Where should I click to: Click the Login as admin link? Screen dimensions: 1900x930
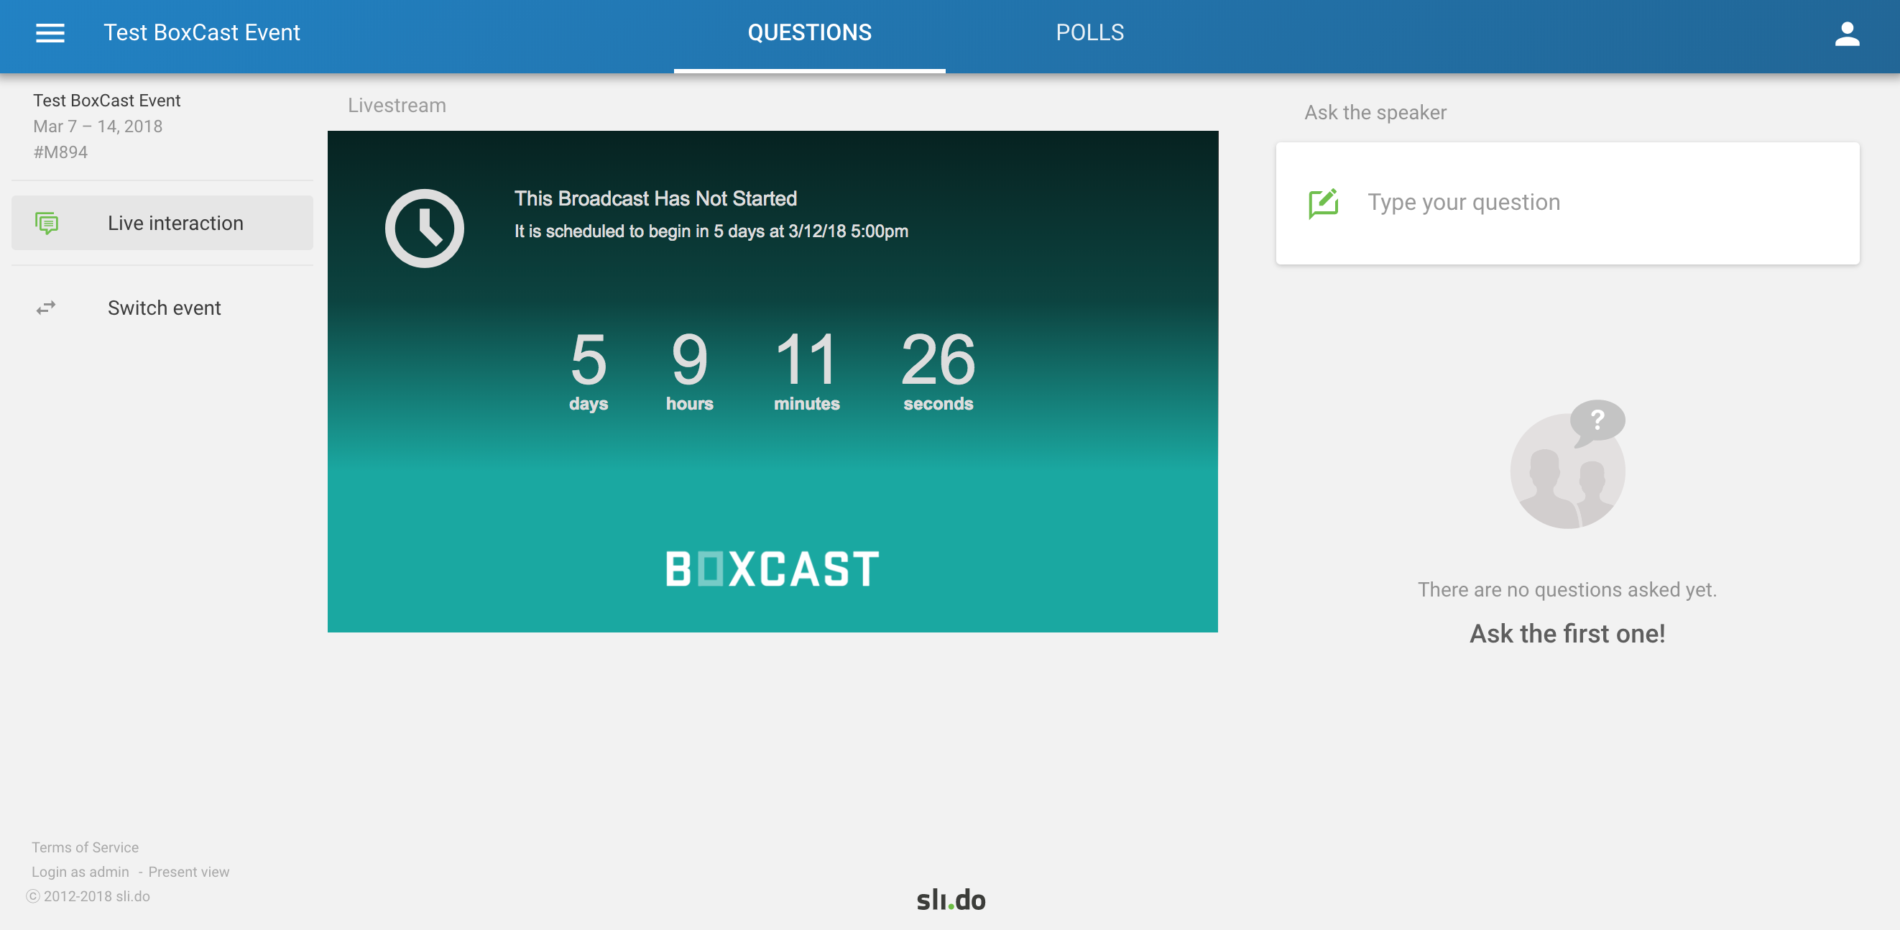pos(80,871)
